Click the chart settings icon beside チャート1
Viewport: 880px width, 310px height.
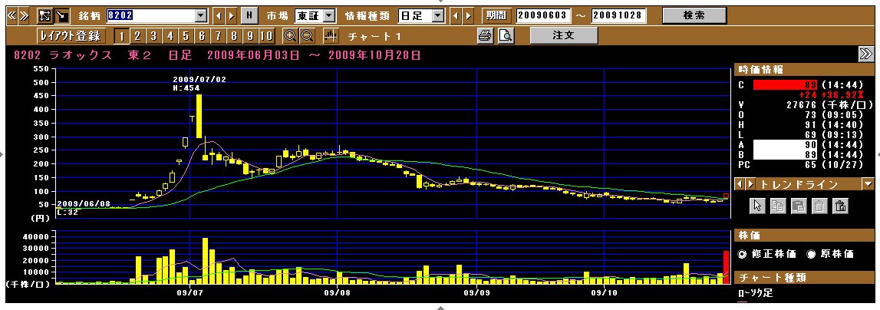(331, 36)
